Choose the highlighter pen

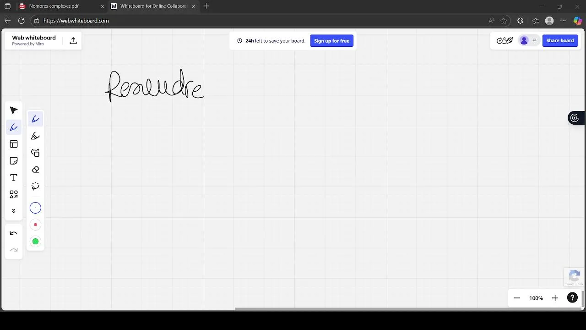coord(35,136)
